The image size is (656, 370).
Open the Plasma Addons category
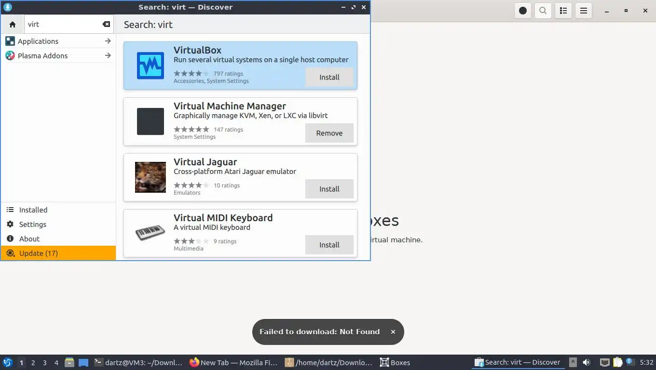[x=58, y=56]
